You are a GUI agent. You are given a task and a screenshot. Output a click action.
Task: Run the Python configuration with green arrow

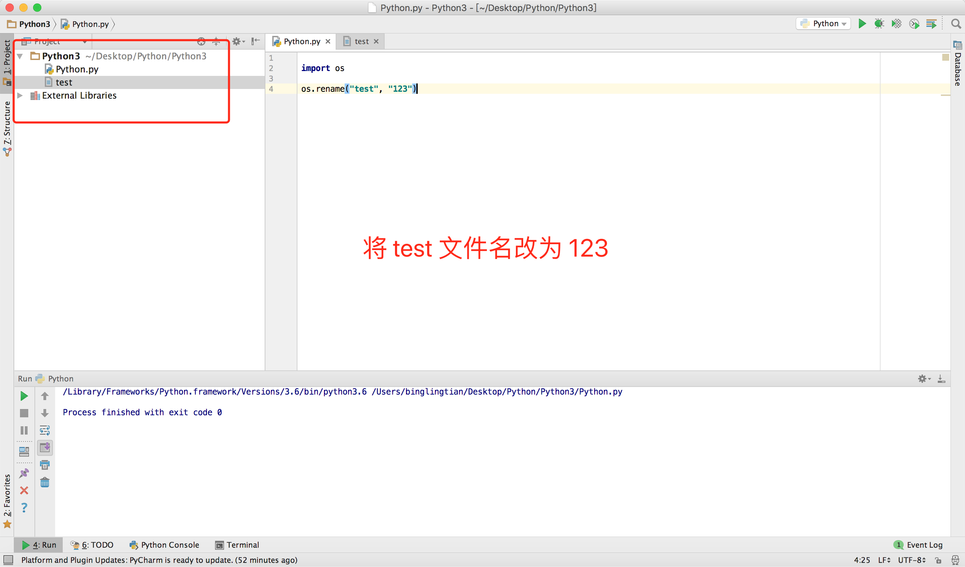(x=862, y=24)
